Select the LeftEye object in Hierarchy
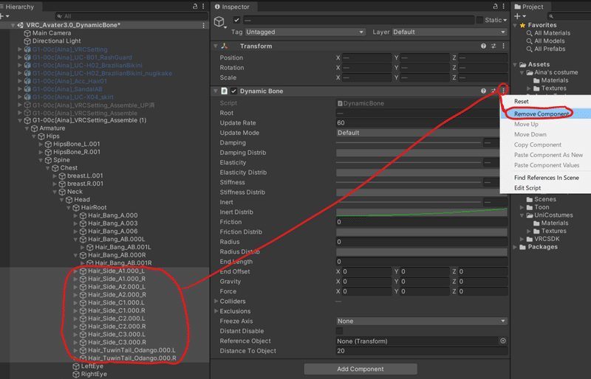This screenshot has width=591, height=379. tap(92, 366)
